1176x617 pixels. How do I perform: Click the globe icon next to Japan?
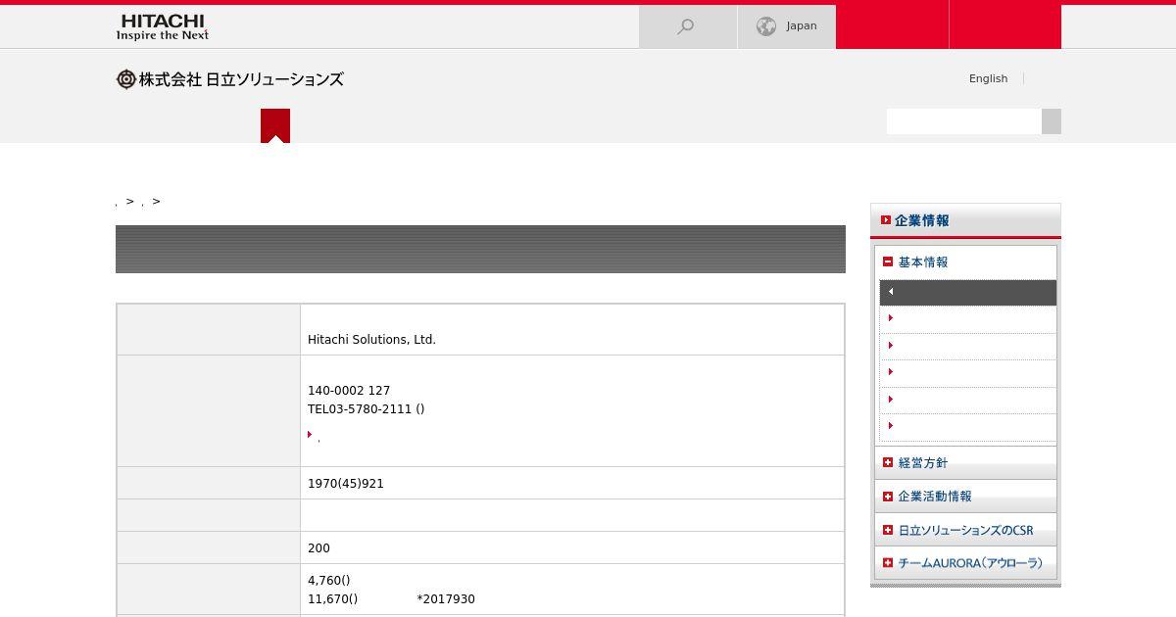click(x=766, y=26)
